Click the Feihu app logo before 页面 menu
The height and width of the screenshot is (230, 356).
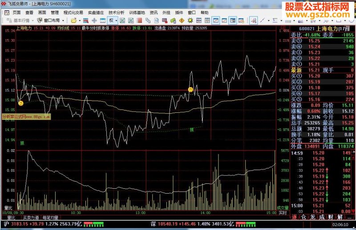point(7,13)
